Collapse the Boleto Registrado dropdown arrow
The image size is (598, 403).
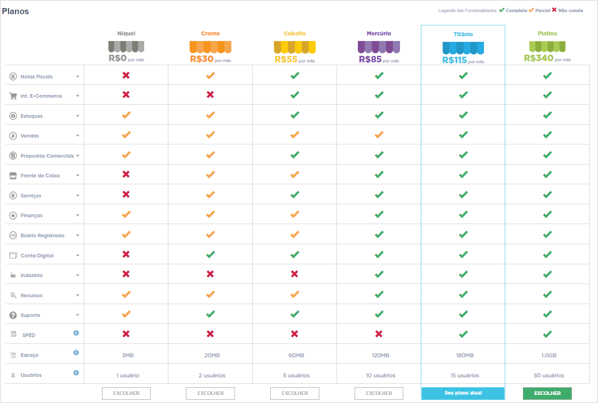[x=78, y=235]
